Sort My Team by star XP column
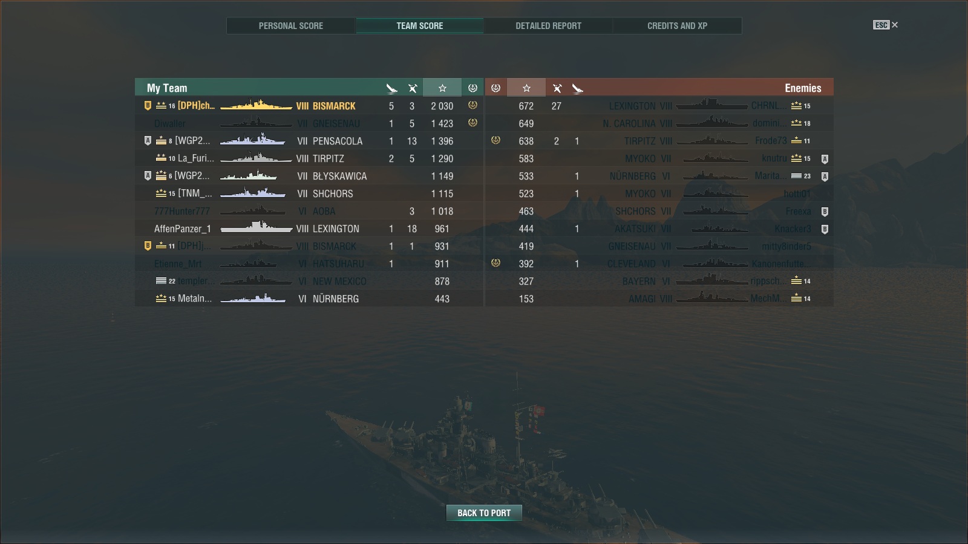This screenshot has width=968, height=544. [x=442, y=88]
